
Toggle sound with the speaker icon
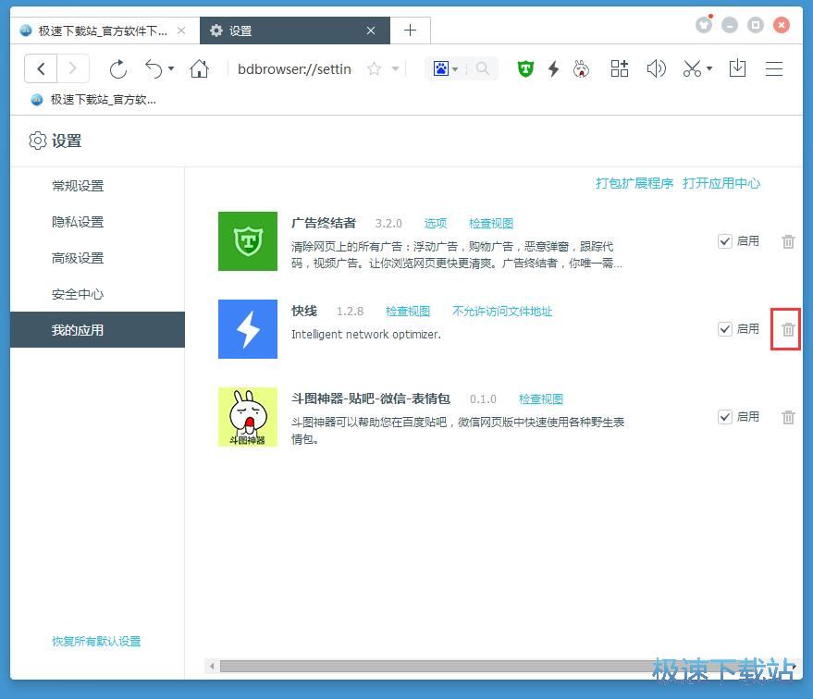point(656,68)
